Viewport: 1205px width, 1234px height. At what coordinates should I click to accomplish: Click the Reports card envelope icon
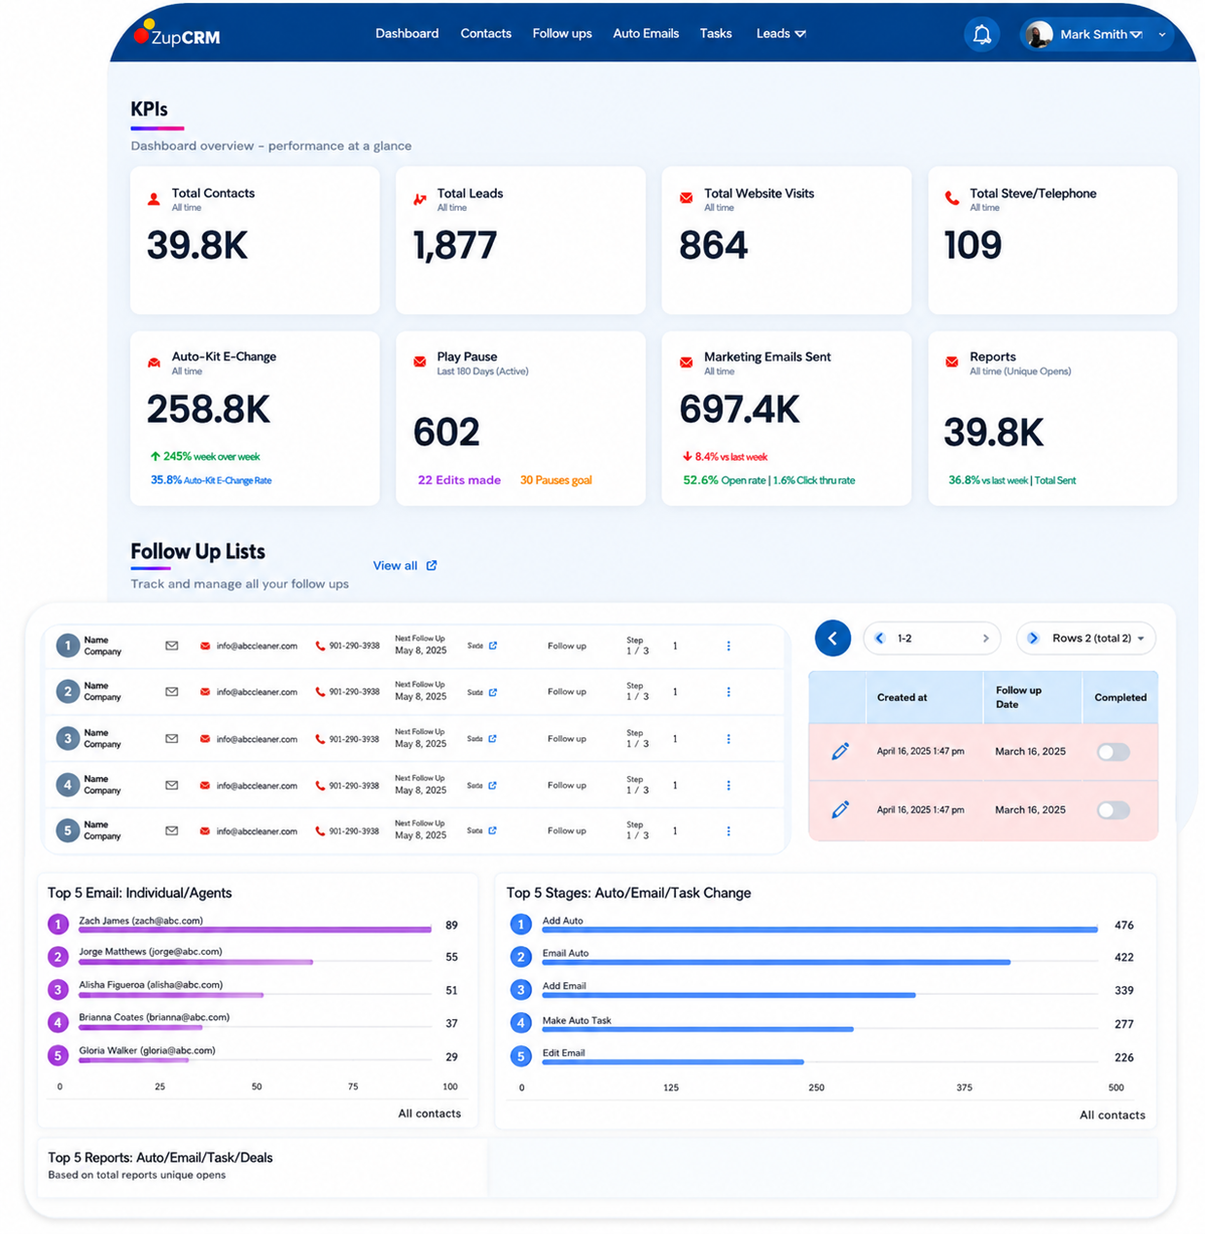point(952,362)
